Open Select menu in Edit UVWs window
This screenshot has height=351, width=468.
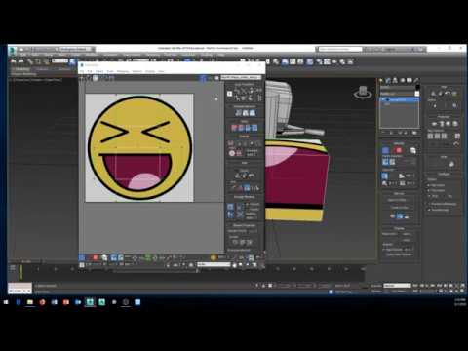(99, 71)
